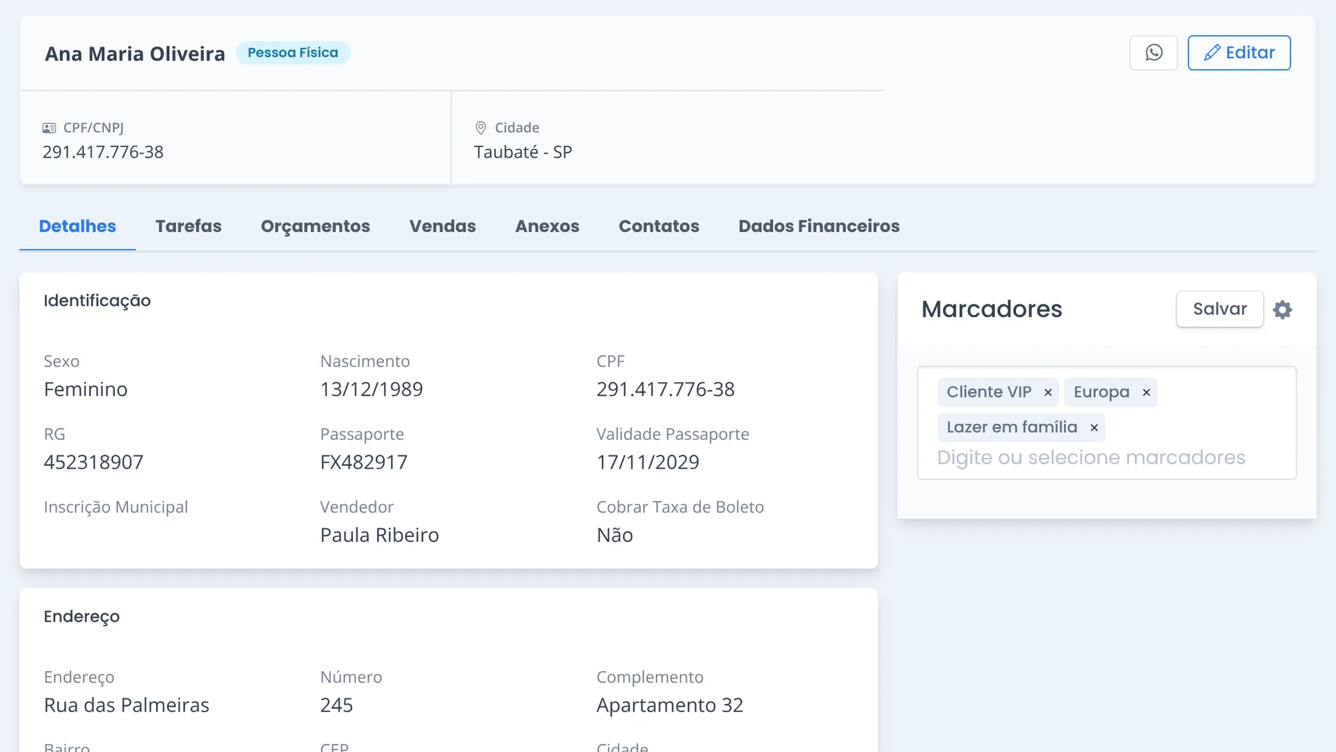Click the Identificação section heading

[x=97, y=301]
